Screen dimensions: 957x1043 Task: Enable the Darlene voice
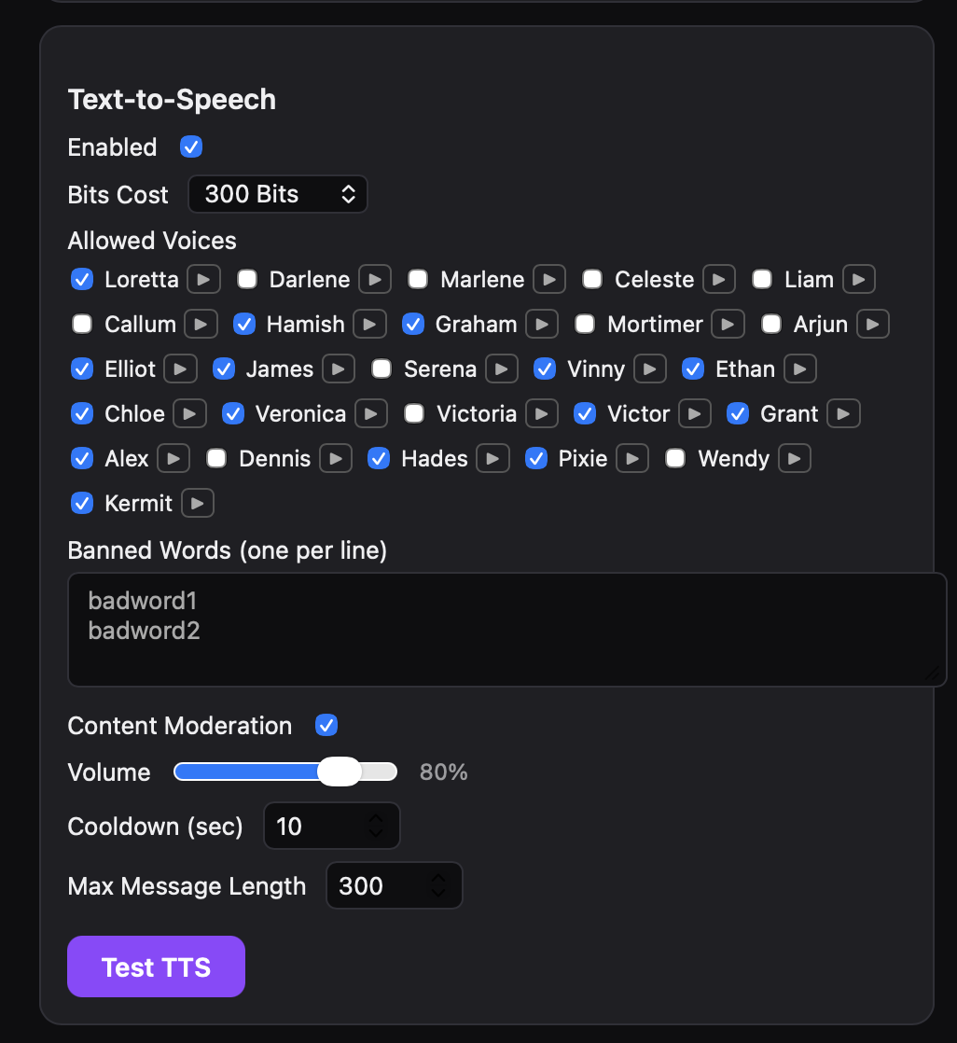coord(246,279)
